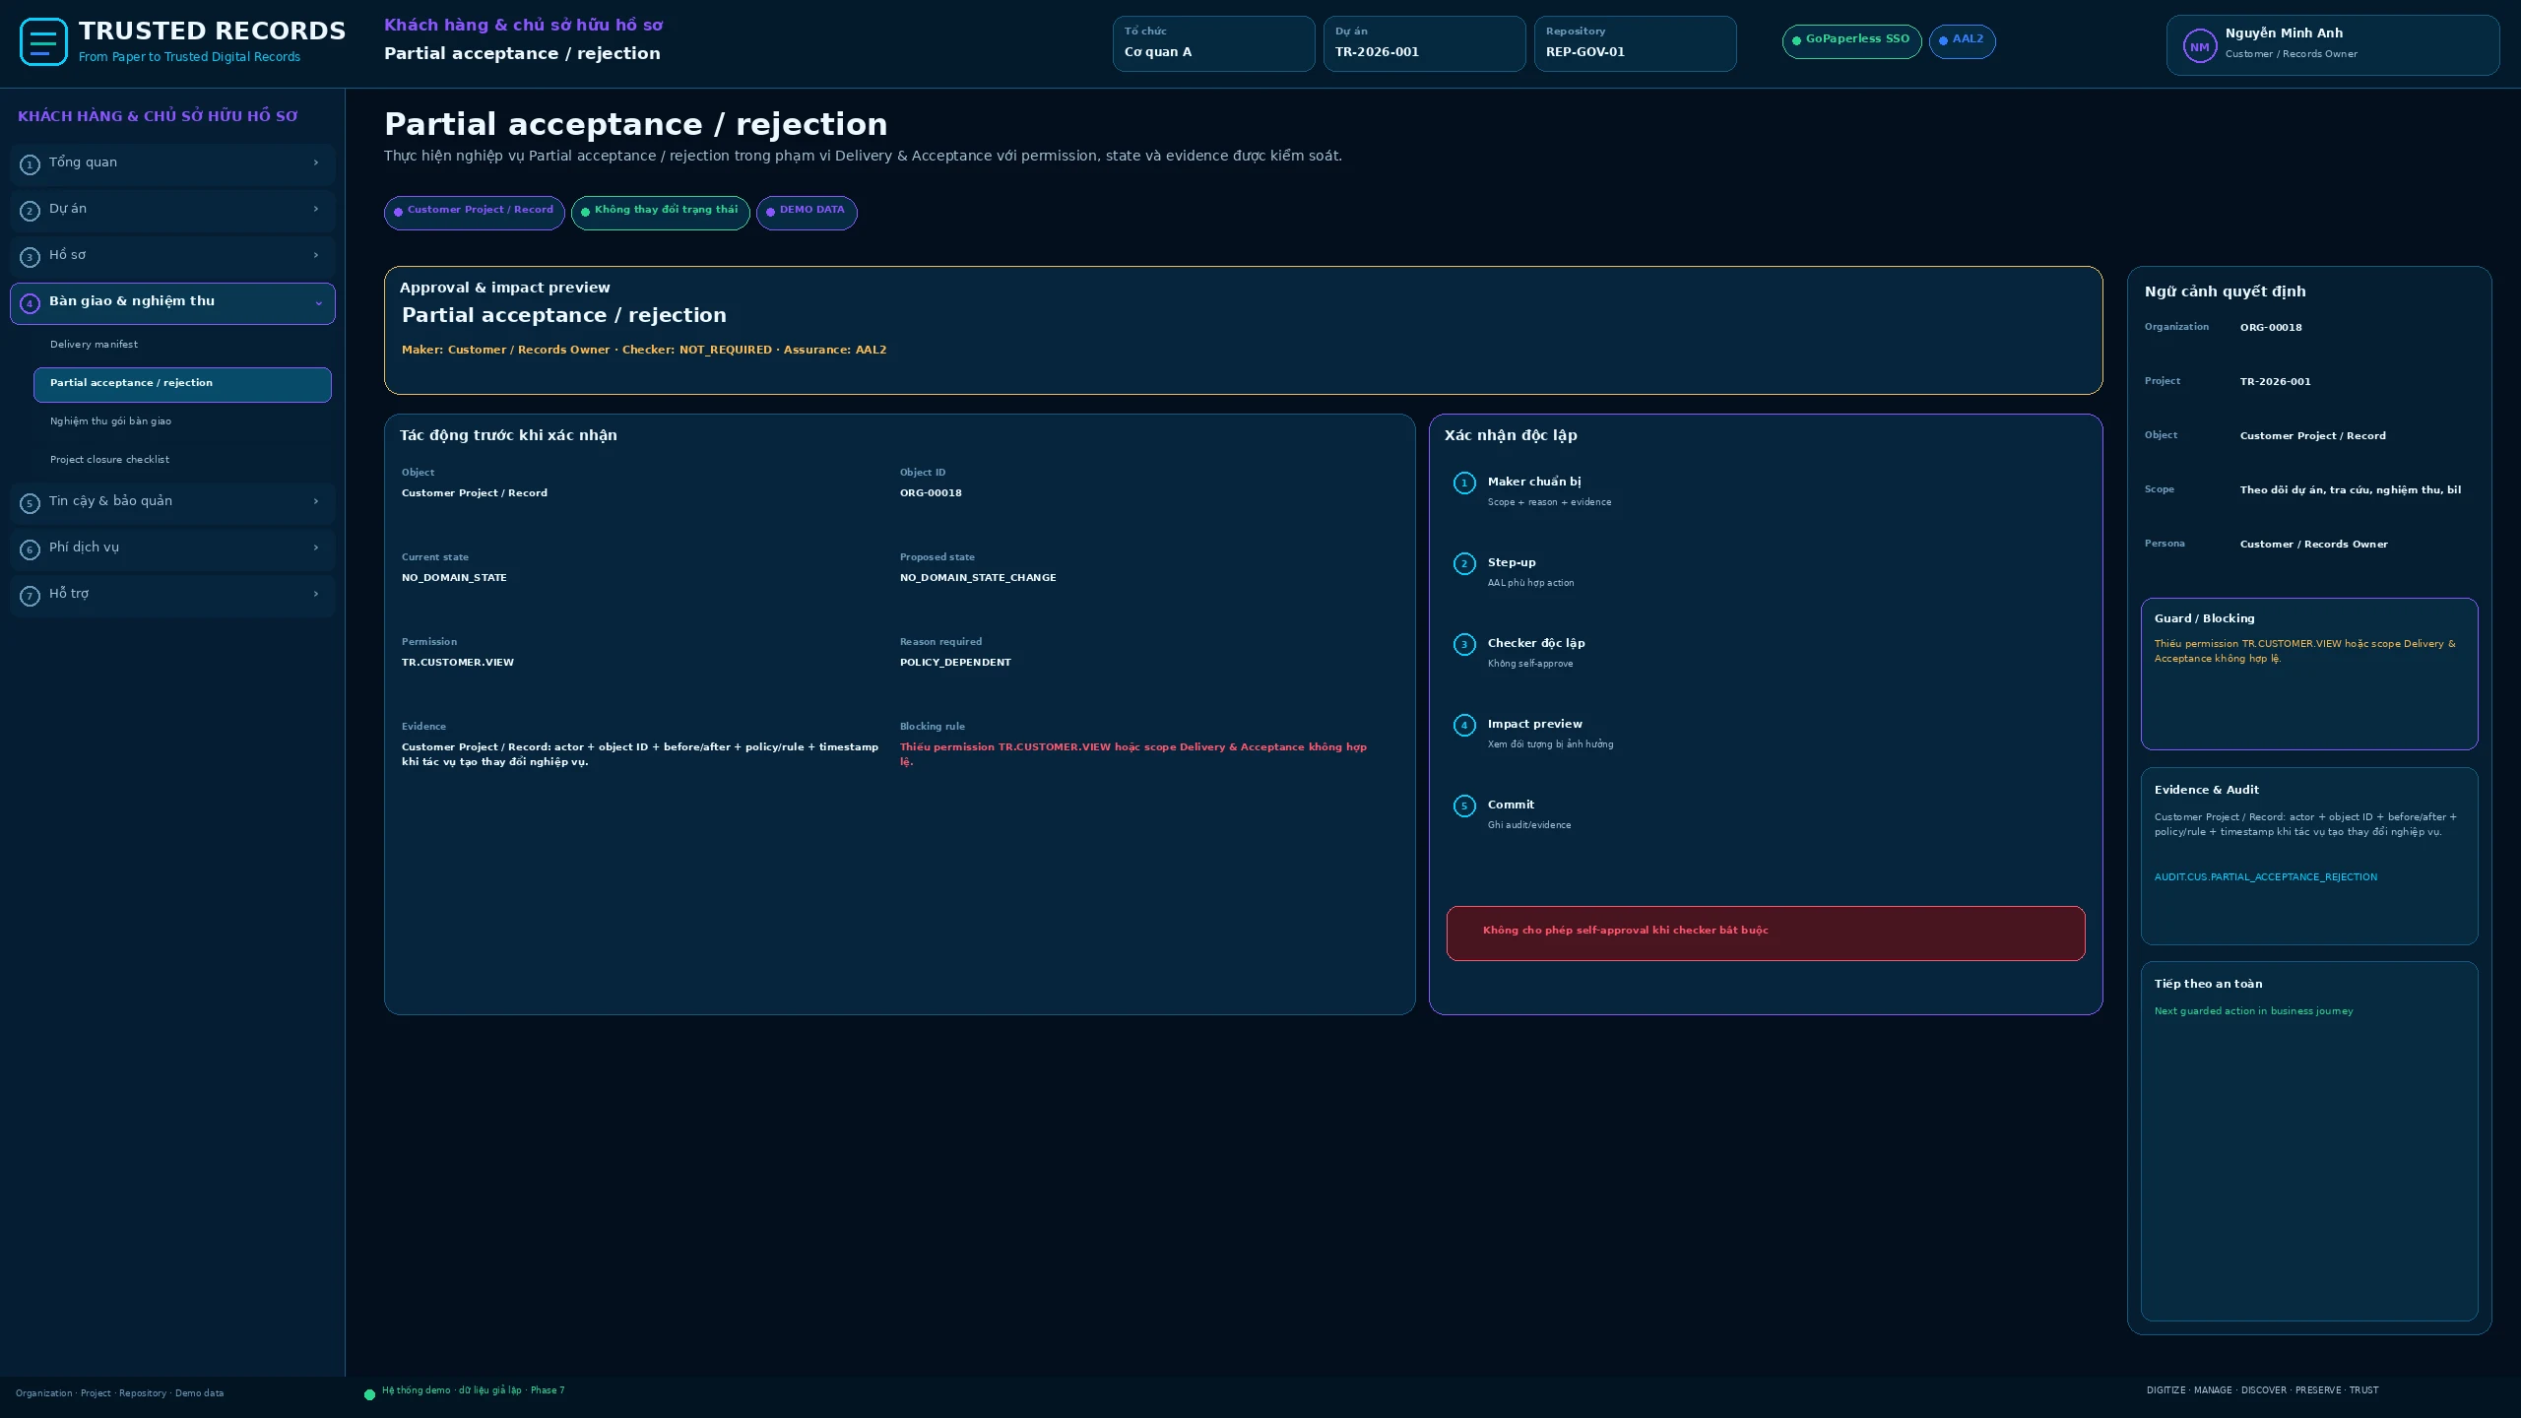Click the Không thay đổi trạng thái chip

coord(660,213)
